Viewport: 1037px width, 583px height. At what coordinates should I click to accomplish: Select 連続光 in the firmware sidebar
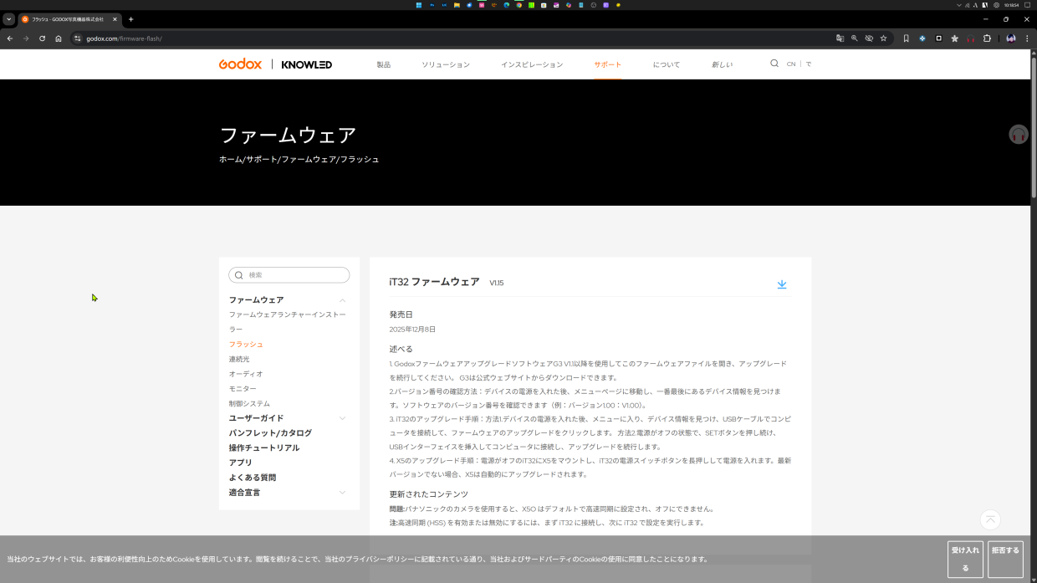(239, 360)
